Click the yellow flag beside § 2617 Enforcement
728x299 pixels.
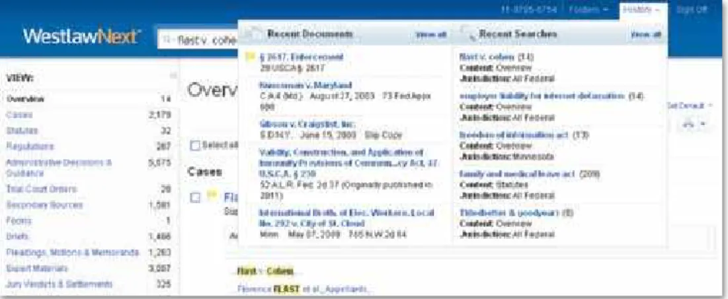point(251,57)
